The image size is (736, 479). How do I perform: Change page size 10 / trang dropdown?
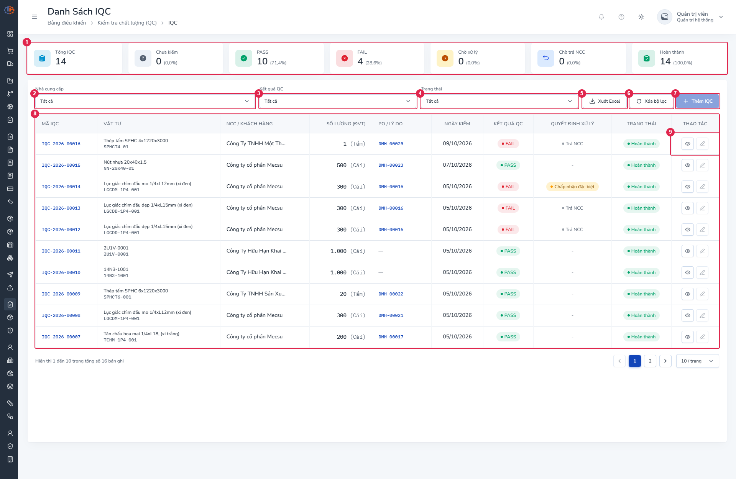[x=697, y=361]
